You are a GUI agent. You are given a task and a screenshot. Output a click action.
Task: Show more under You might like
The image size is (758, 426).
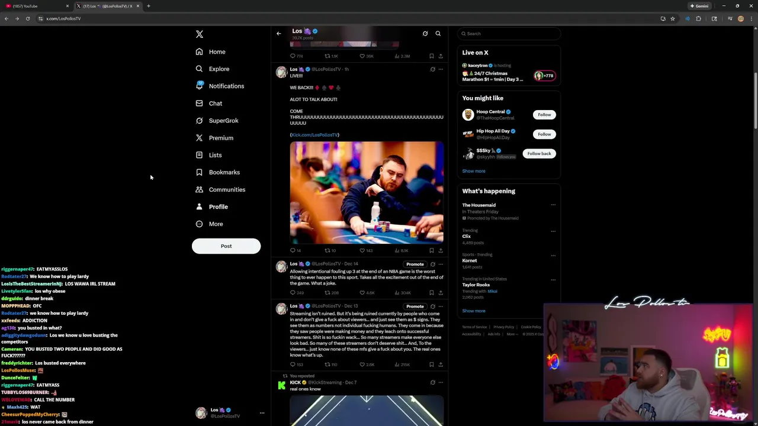[x=474, y=171]
